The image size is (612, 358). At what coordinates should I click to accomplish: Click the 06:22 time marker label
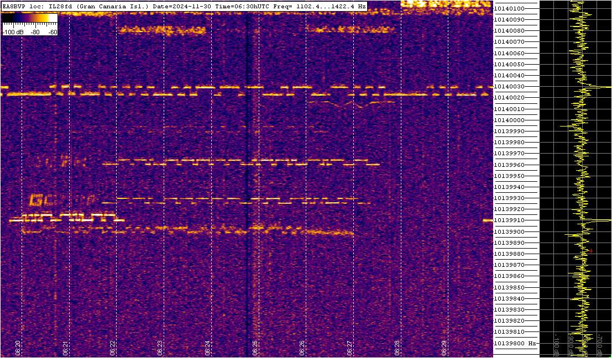[113, 348]
